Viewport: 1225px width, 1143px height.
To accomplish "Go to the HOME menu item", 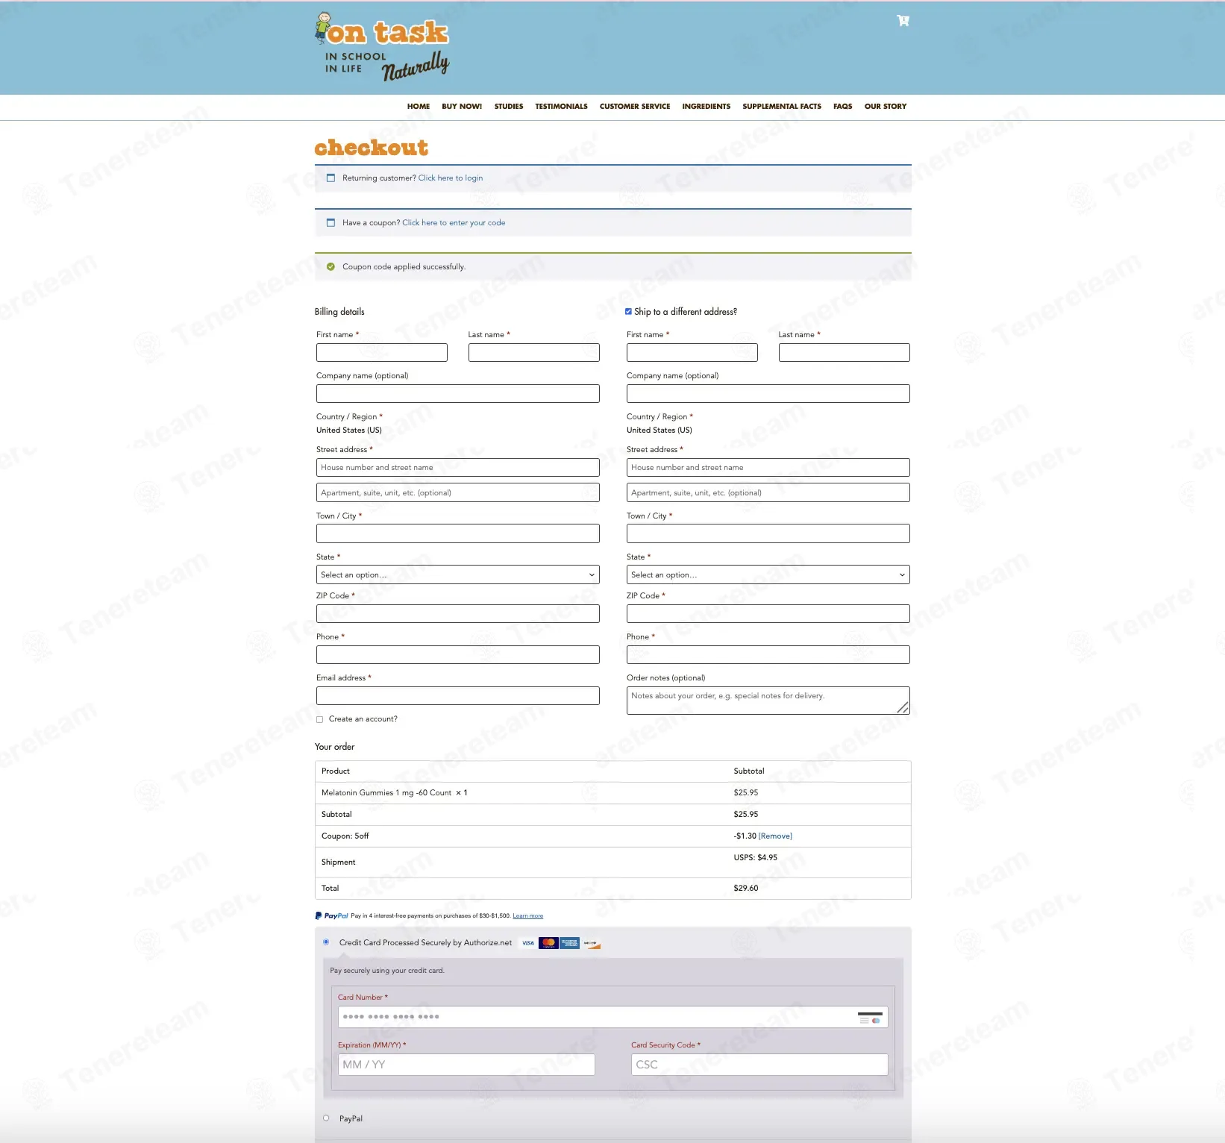I will [x=419, y=107].
